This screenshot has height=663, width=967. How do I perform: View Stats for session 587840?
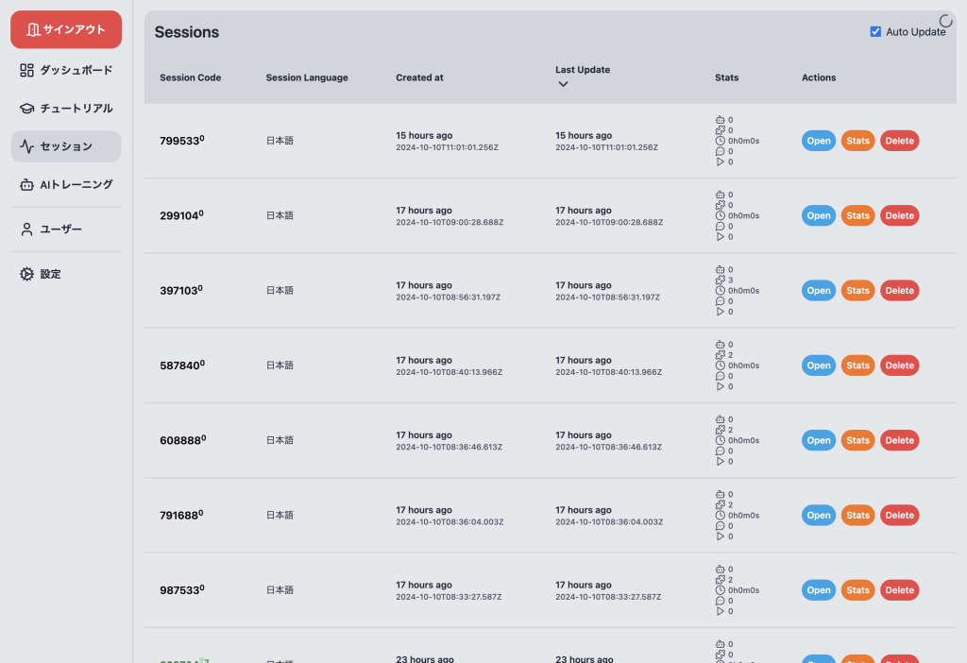pos(857,365)
